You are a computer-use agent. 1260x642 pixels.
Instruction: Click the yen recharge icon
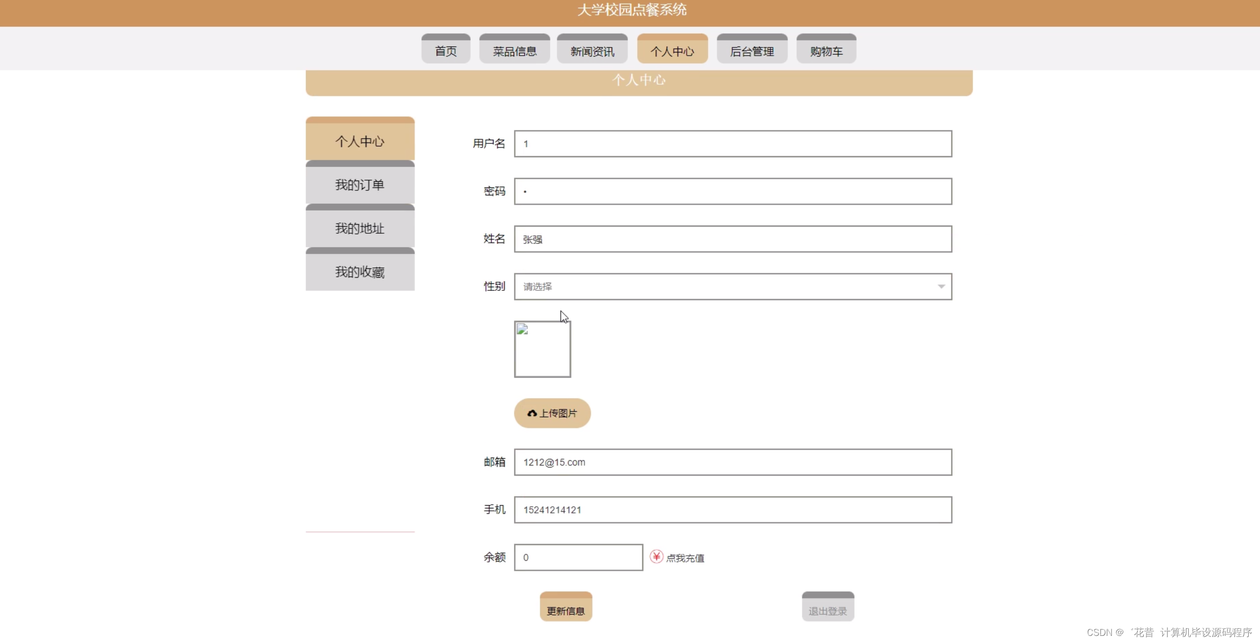[x=656, y=556]
